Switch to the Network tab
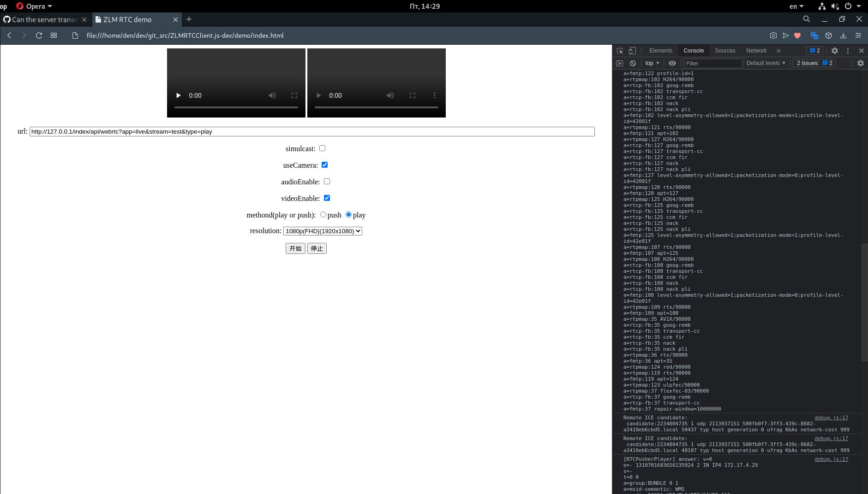Image resolution: width=868 pixels, height=494 pixels. 756,51
